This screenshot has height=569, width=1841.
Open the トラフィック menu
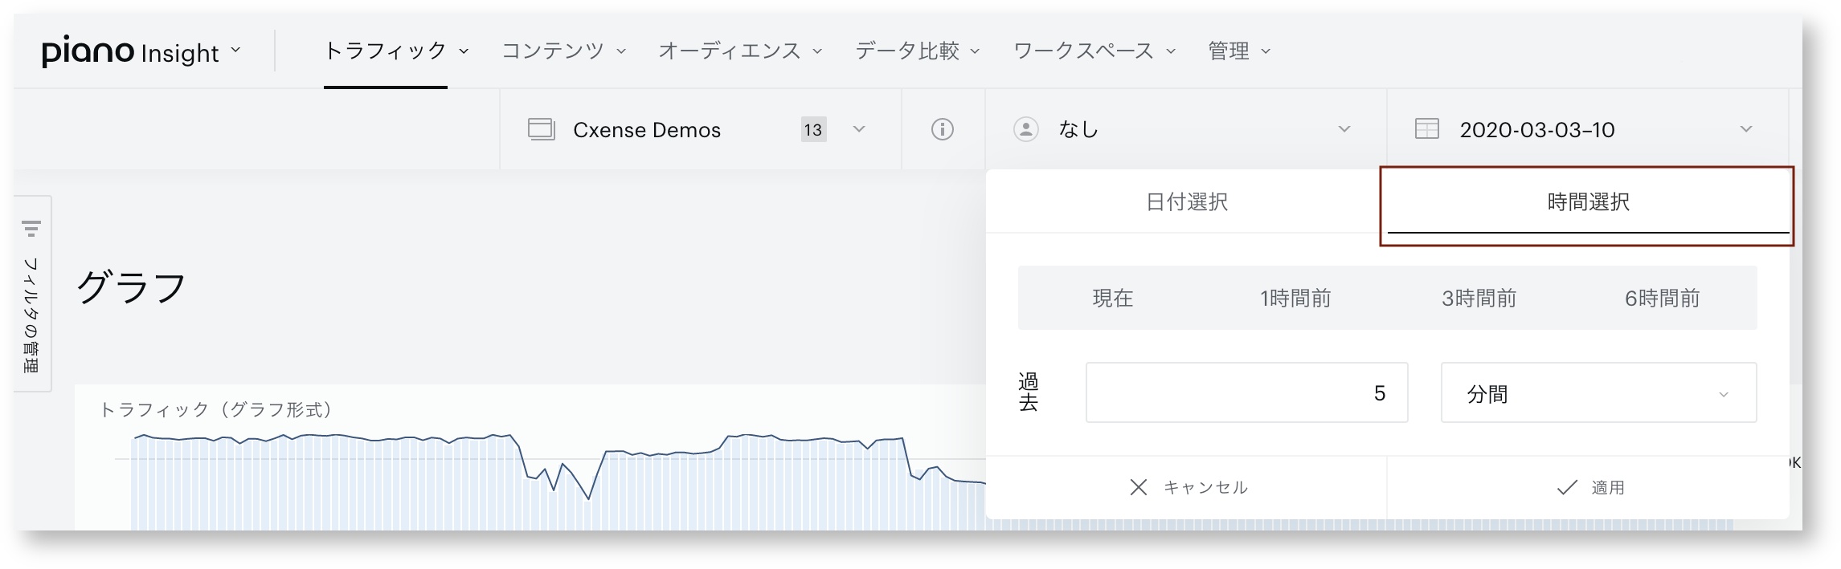(386, 51)
